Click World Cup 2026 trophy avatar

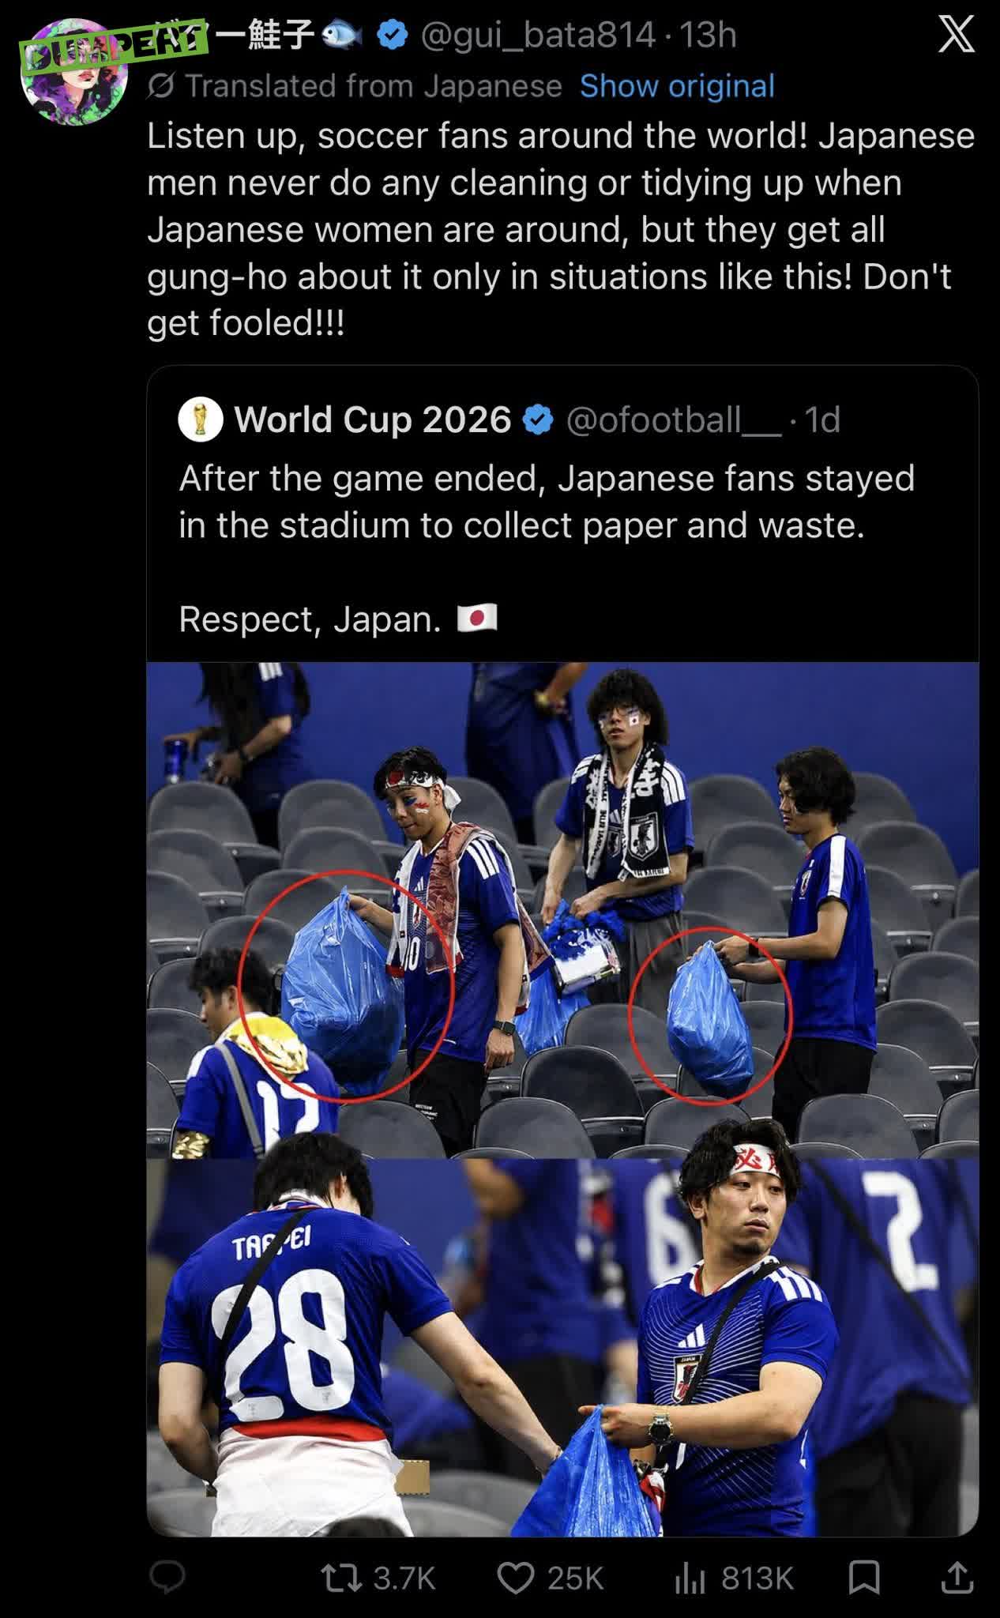(x=200, y=420)
